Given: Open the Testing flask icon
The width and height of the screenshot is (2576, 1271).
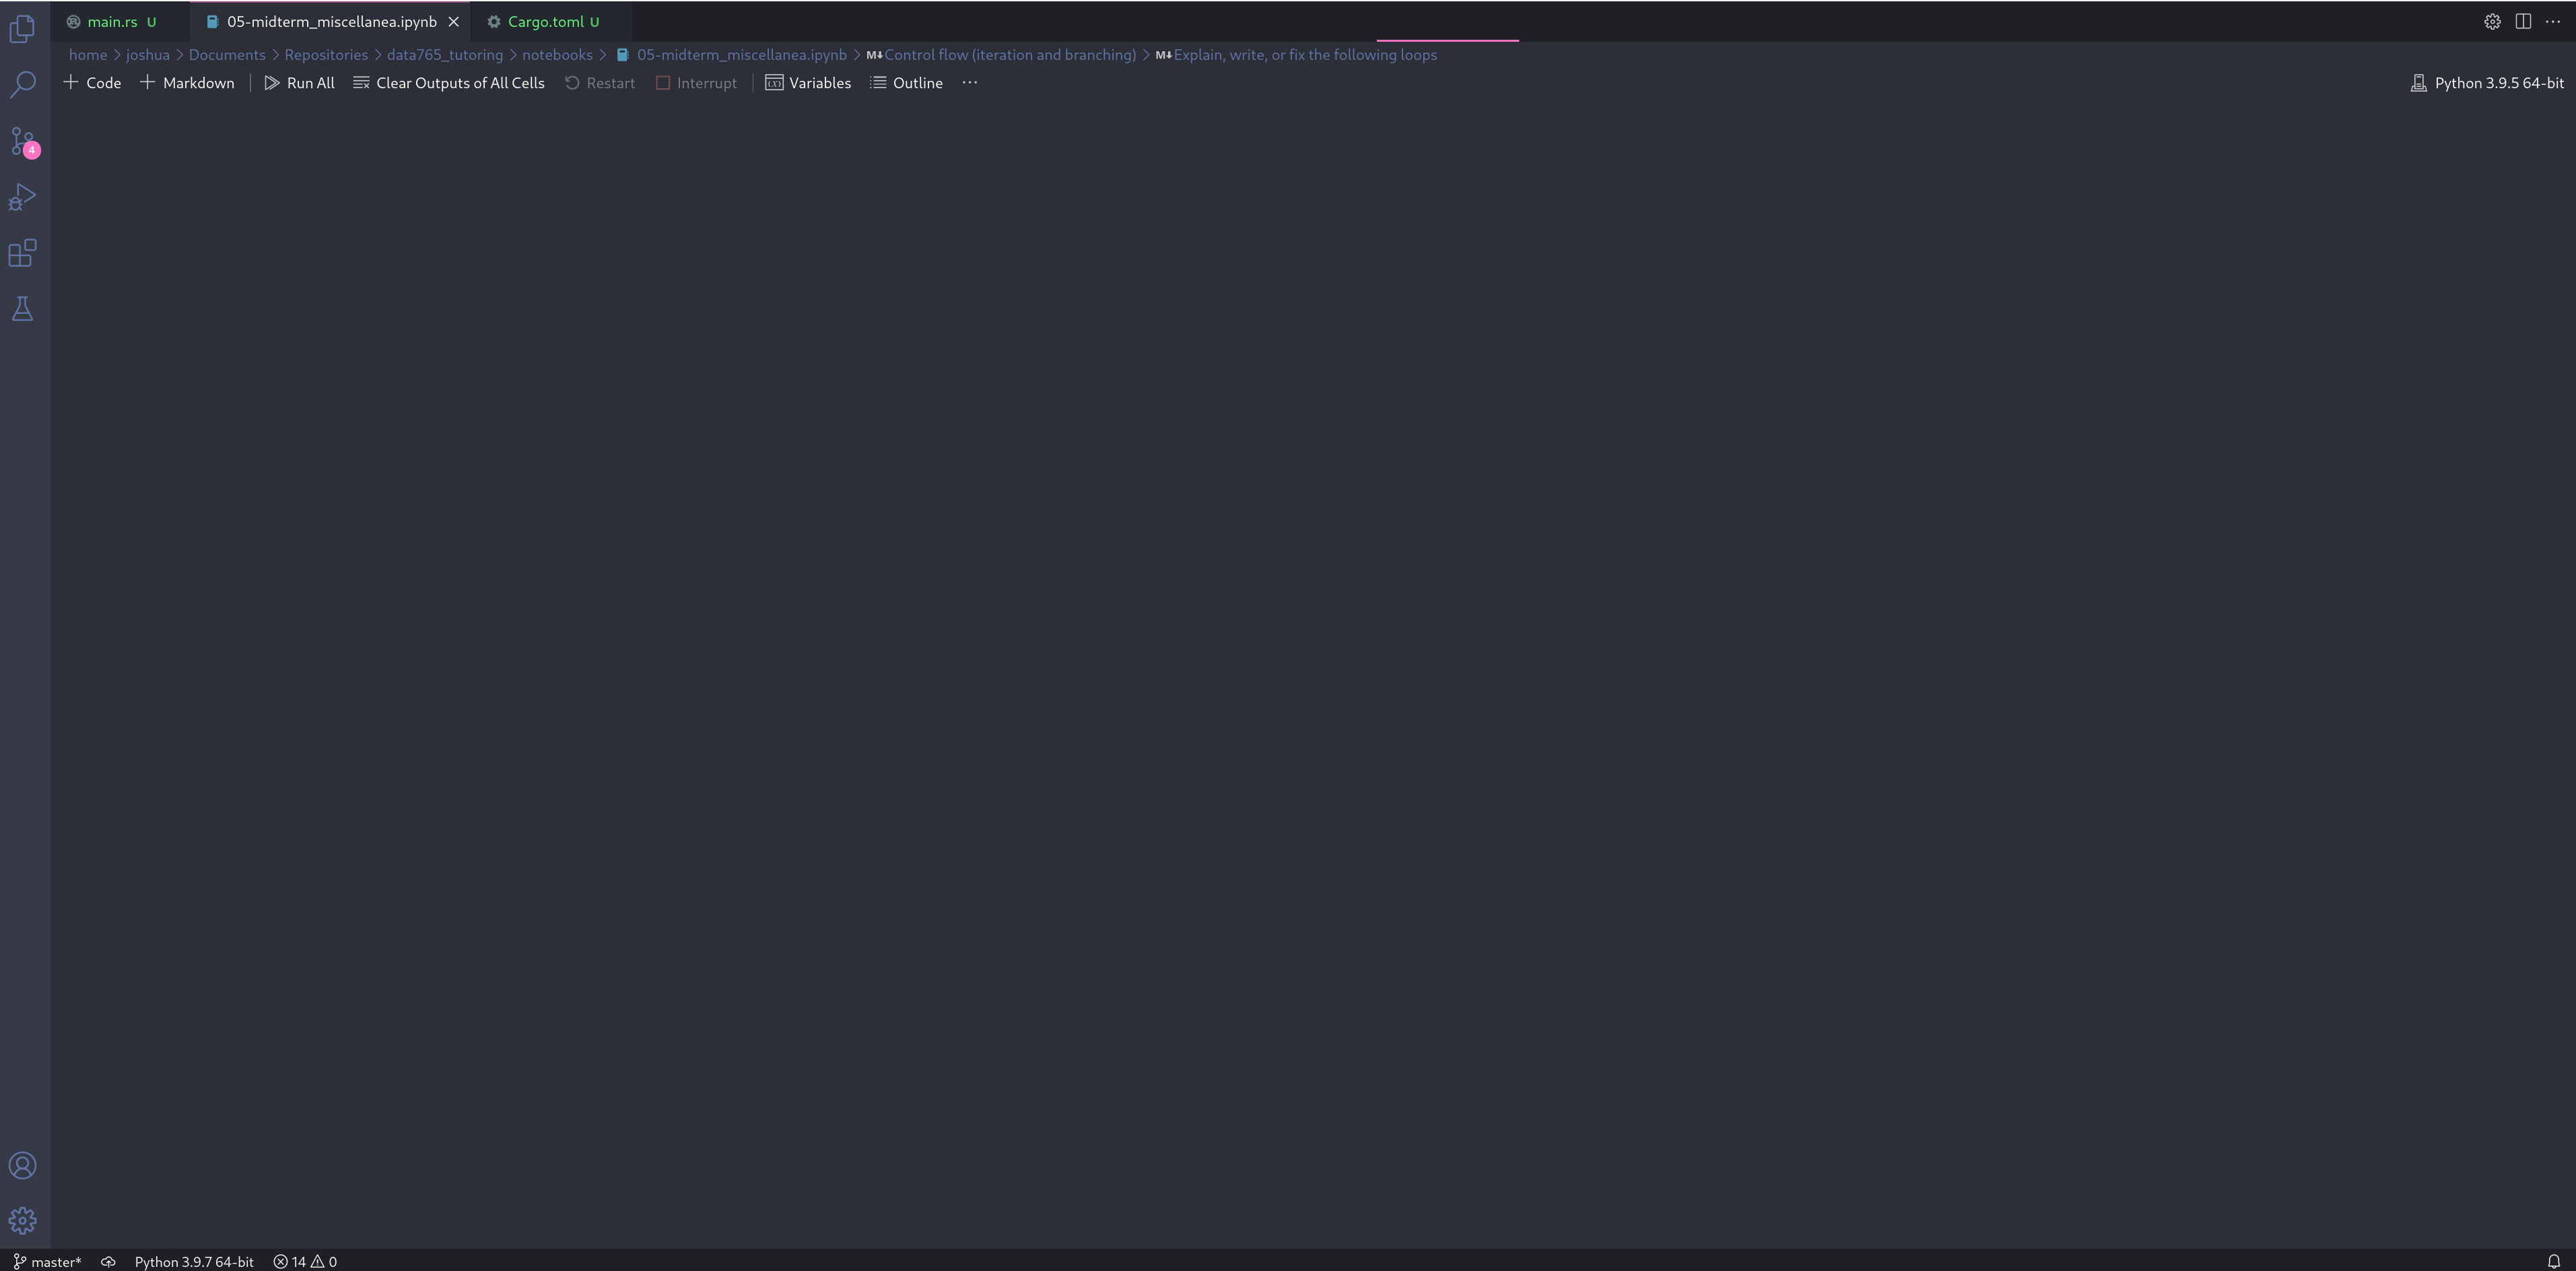Looking at the screenshot, I should click(22, 309).
